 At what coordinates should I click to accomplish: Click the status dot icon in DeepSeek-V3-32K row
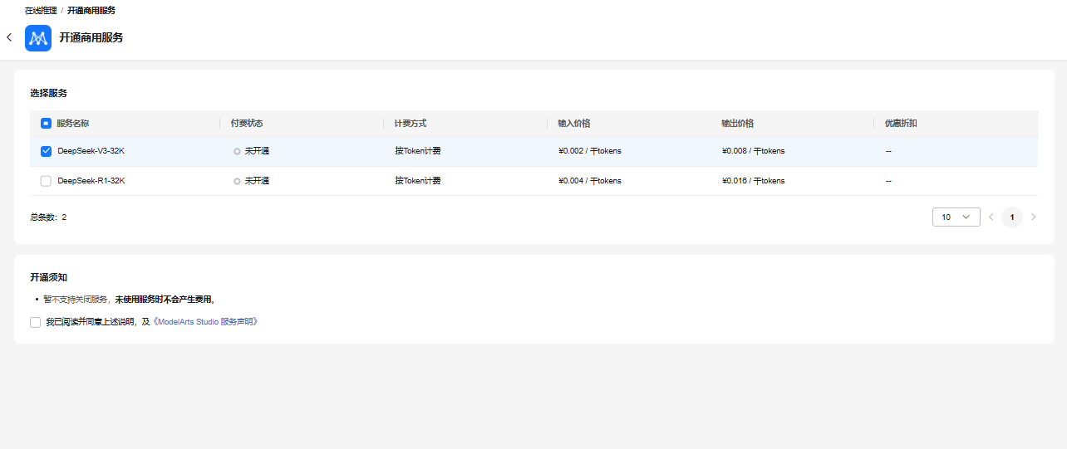click(237, 152)
